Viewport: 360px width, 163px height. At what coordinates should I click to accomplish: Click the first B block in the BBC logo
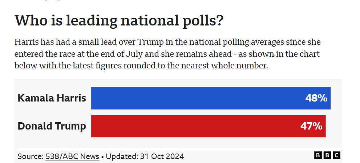tap(318, 155)
